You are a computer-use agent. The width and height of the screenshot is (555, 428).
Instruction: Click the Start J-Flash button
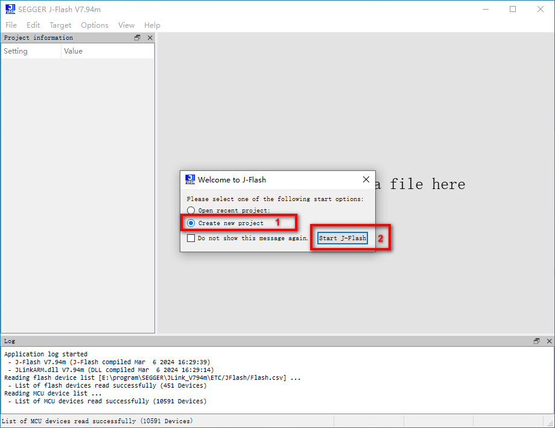(342, 238)
